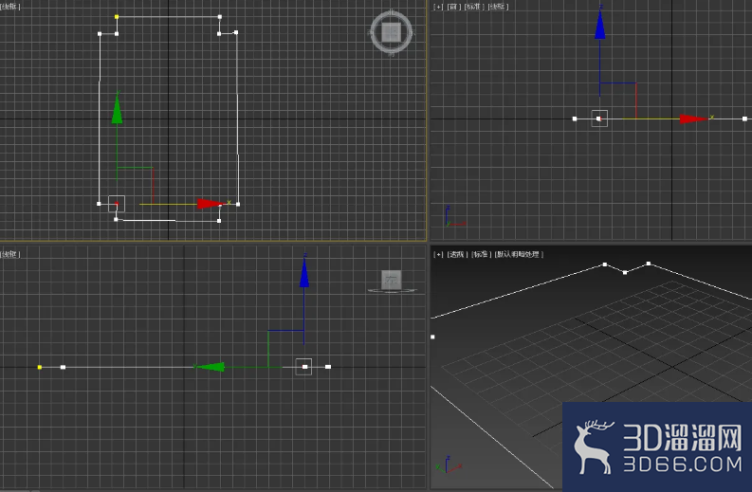Open the 线框 label in the bottom-left viewport
752x492 pixels.
(x=10, y=254)
